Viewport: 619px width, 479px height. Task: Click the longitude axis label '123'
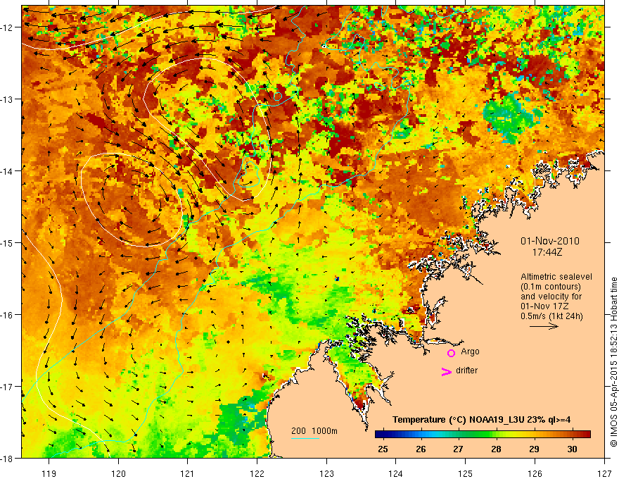point(326,473)
